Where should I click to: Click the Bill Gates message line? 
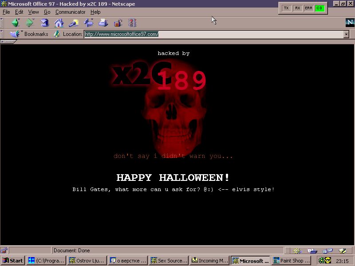(x=174, y=189)
